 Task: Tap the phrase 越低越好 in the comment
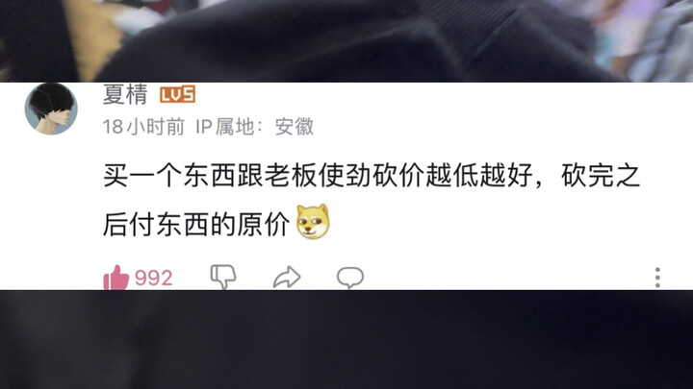click(479, 176)
